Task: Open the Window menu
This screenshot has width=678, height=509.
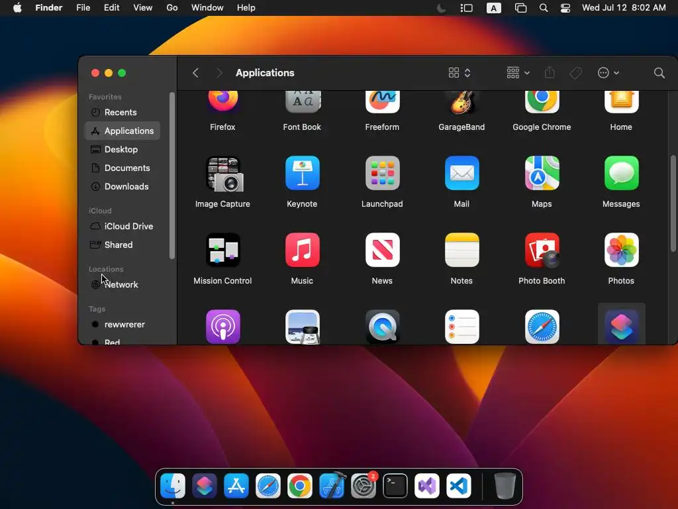Action: 207,8
